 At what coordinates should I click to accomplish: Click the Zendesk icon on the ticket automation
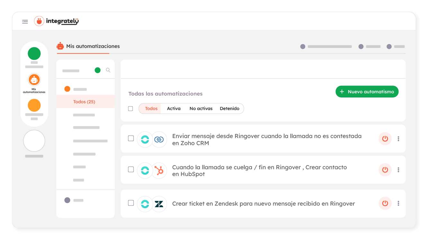(x=159, y=204)
